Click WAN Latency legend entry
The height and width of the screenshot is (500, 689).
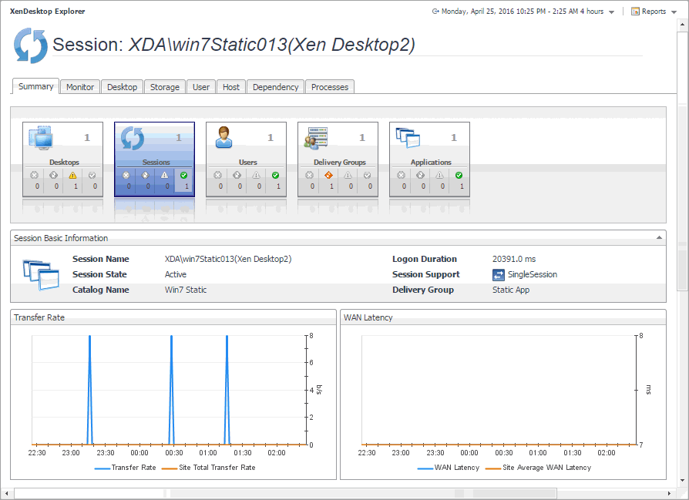(449, 468)
